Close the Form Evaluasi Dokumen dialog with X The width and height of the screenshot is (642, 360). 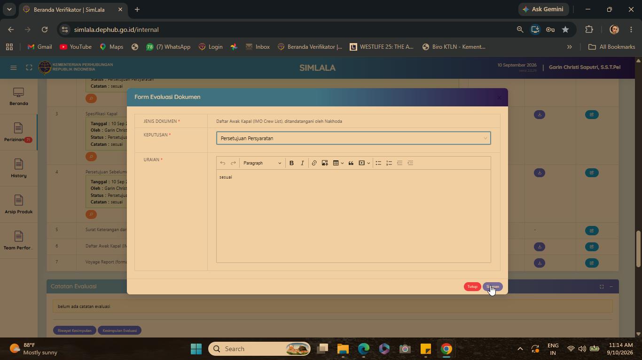(499, 97)
